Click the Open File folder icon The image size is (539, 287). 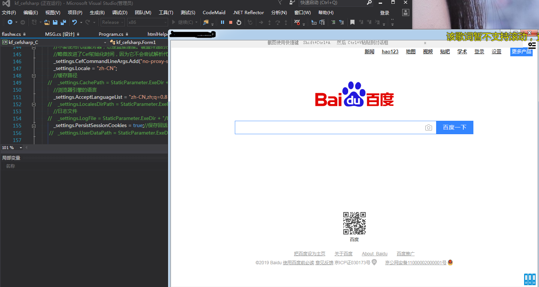47,22
